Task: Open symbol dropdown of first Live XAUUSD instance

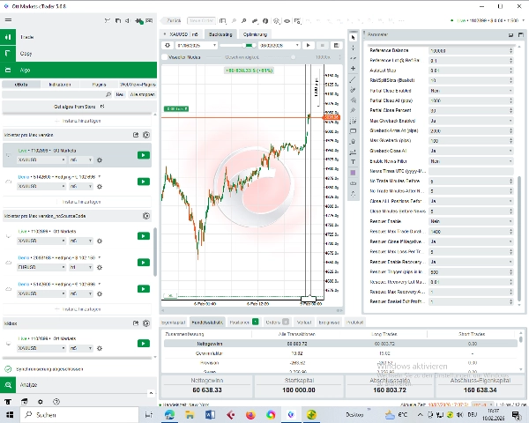Action: (41, 160)
